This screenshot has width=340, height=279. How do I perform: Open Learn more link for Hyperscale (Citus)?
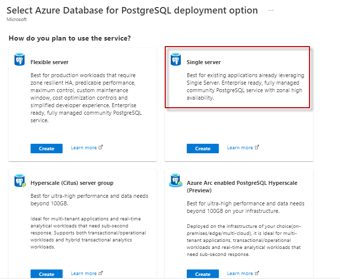click(84, 273)
